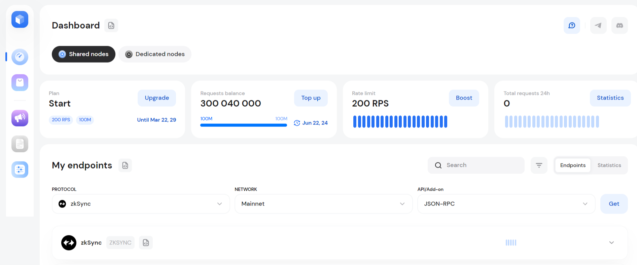Click the requests balance progress bar
The height and width of the screenshot is (265, 637).
click(243, 125)
